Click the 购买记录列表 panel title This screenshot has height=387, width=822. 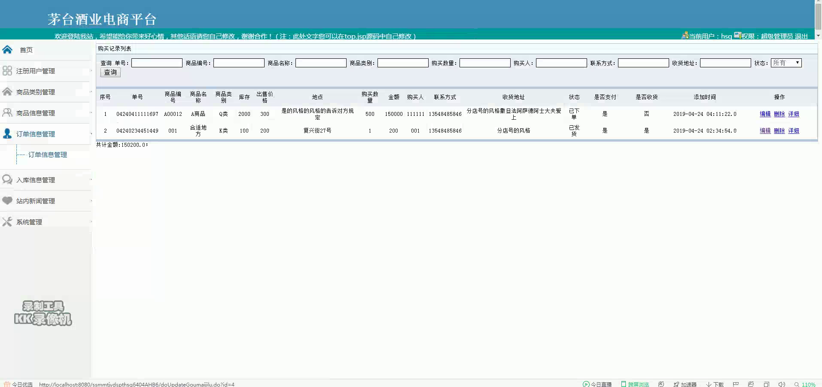click(114, 48)
